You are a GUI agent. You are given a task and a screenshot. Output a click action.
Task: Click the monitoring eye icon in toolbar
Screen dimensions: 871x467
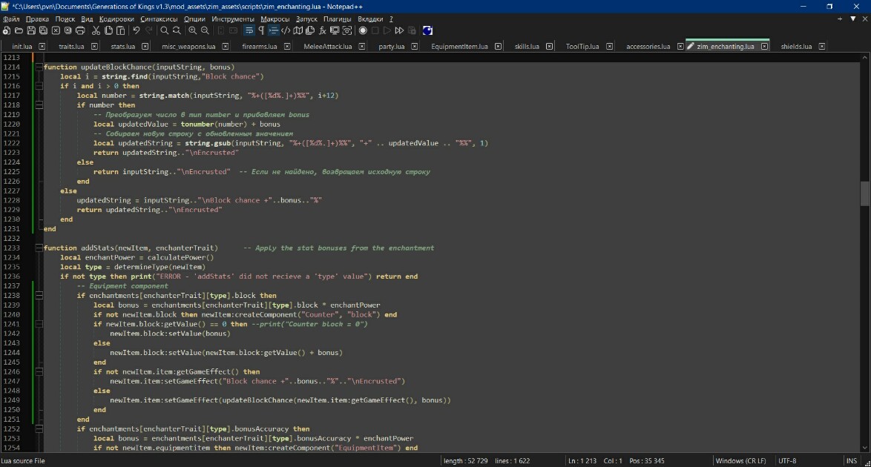[346, 30]
